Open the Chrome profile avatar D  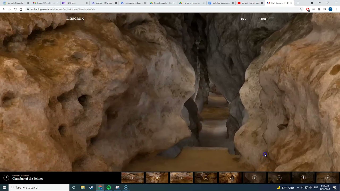click(330, 9)
